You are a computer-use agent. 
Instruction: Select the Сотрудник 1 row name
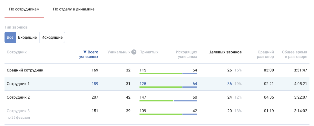pos(18,84)
